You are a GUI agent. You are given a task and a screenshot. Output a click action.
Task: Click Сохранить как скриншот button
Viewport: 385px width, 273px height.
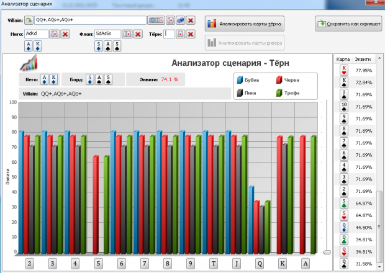(x=348, y=24)
